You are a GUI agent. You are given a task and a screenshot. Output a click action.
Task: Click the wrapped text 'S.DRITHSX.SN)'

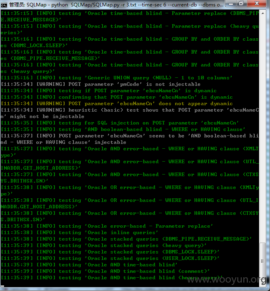pyautogui.click(x=23, y=220)
